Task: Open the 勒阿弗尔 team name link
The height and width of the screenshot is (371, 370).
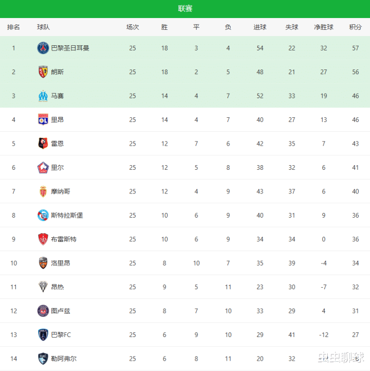Action: click(64, 359)
